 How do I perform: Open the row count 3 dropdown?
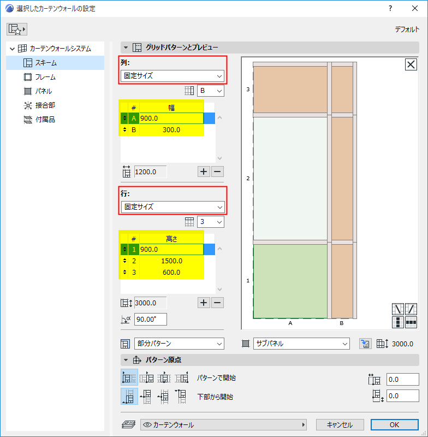(211, 222)
